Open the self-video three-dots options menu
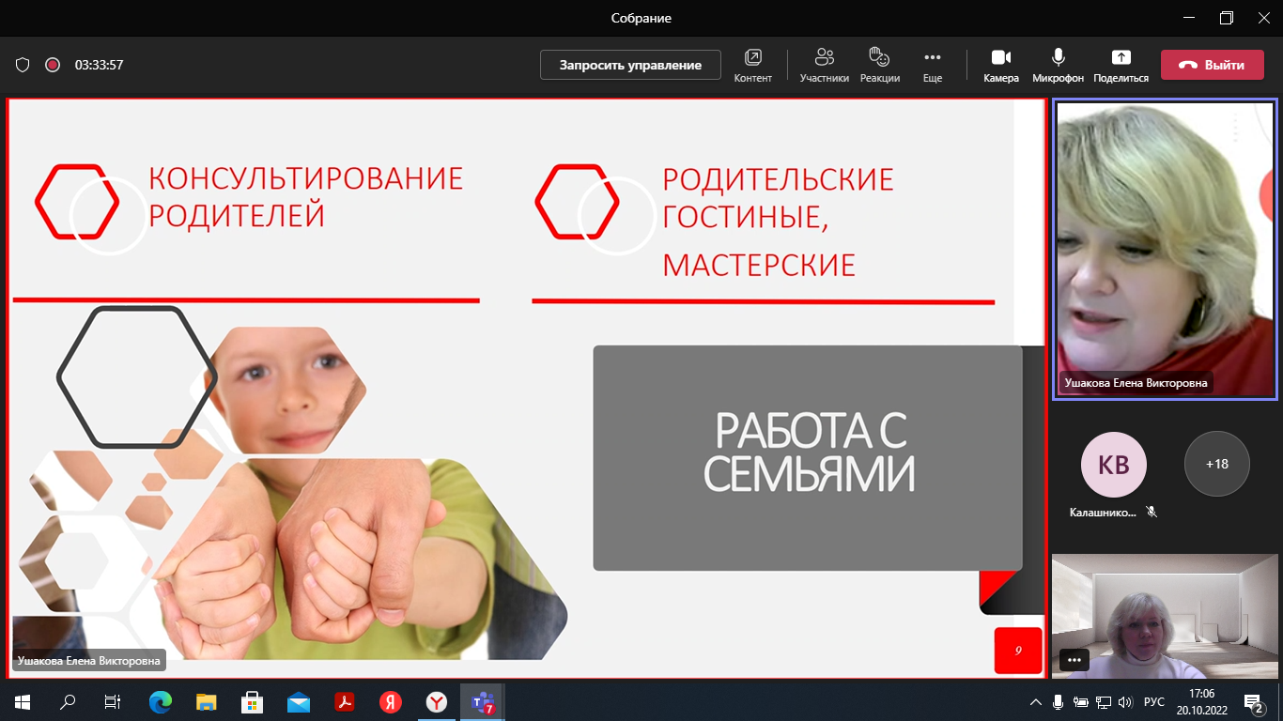1283x721 pixels. click(1074, 659)
